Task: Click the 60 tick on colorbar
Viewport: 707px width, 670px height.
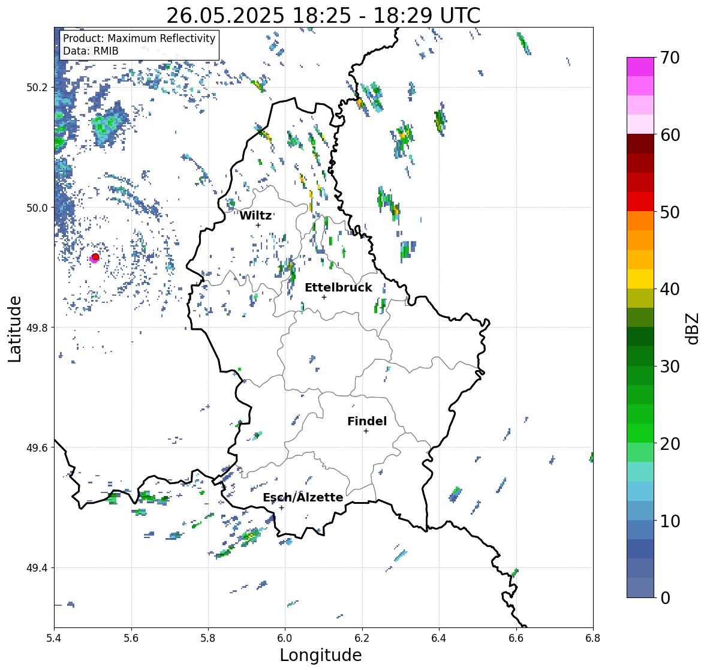Action: [670, 135]
